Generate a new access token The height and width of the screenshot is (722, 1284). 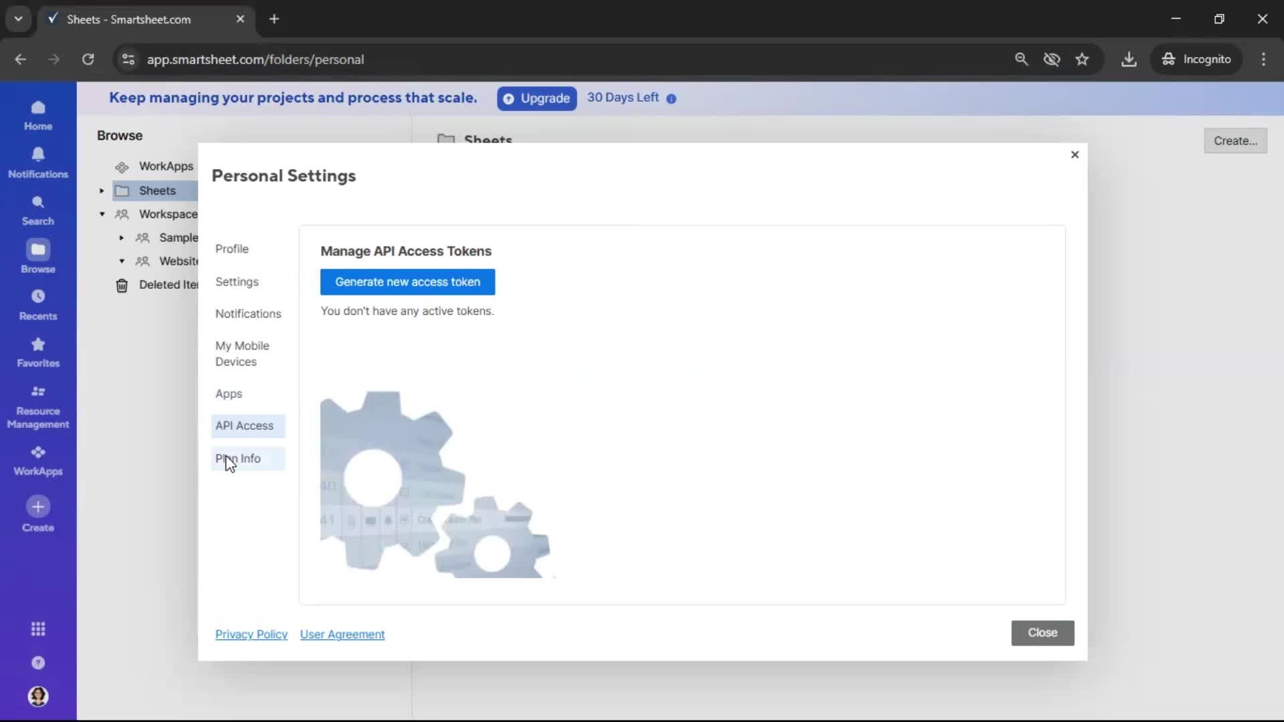(408, 281)
